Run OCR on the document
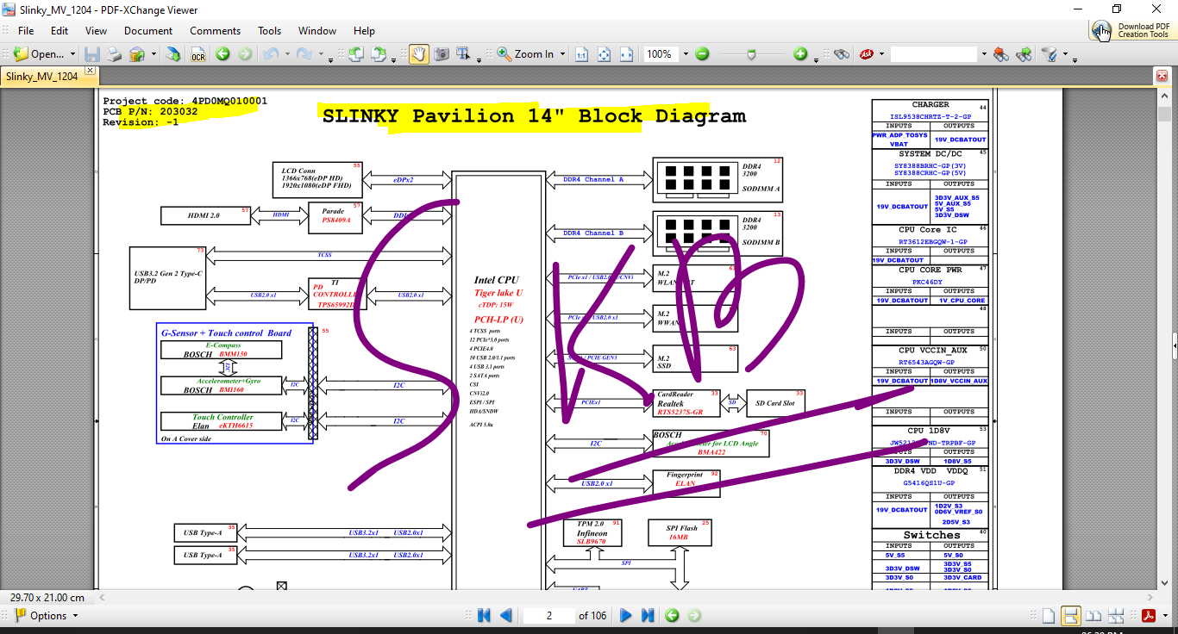Viewport: 1178px width, 634px height. point(198,54)
